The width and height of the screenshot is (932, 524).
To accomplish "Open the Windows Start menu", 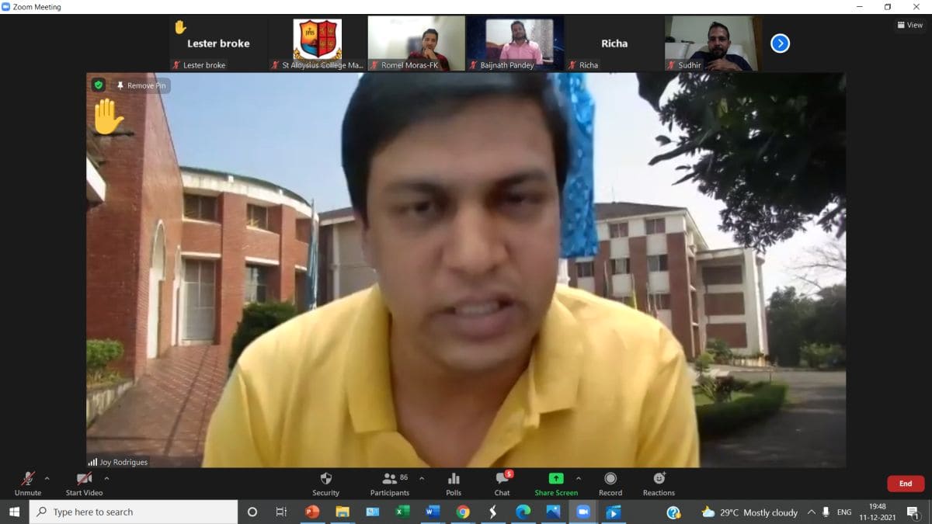I will click(14, 512).
